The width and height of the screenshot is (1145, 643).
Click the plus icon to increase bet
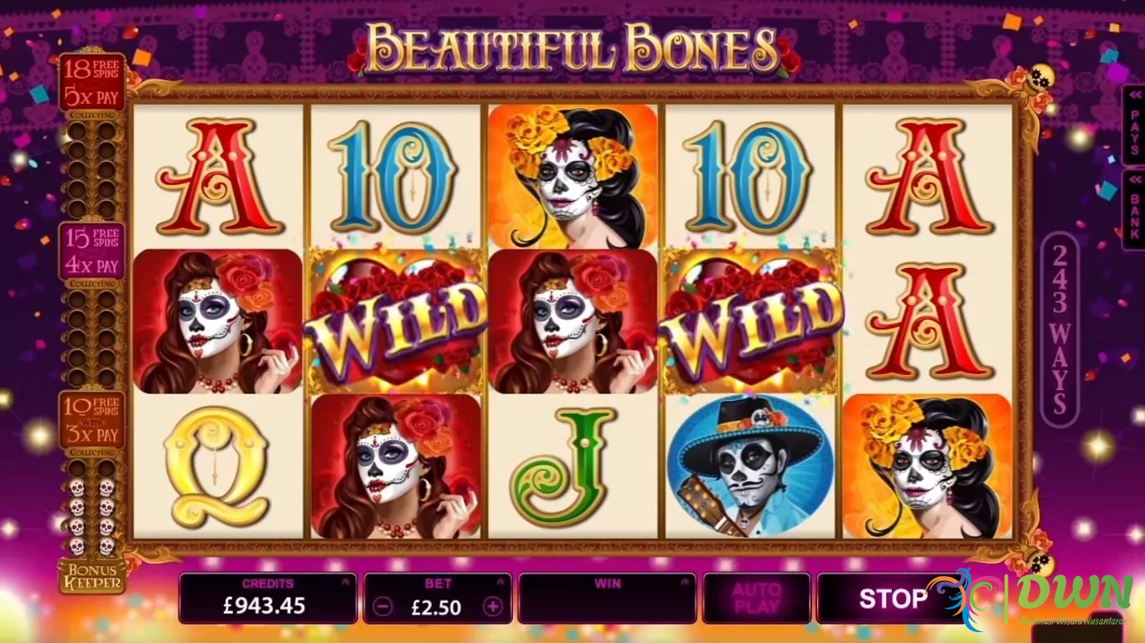click(494, 606)
